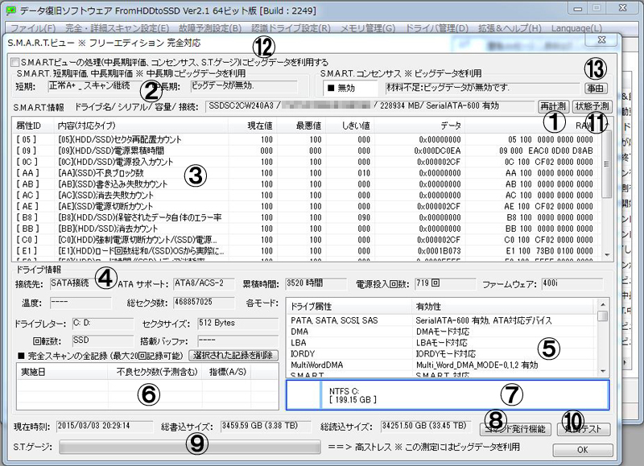Click the ファームウェア field showing 400i
644x466 pixels.
pos(572,283)
